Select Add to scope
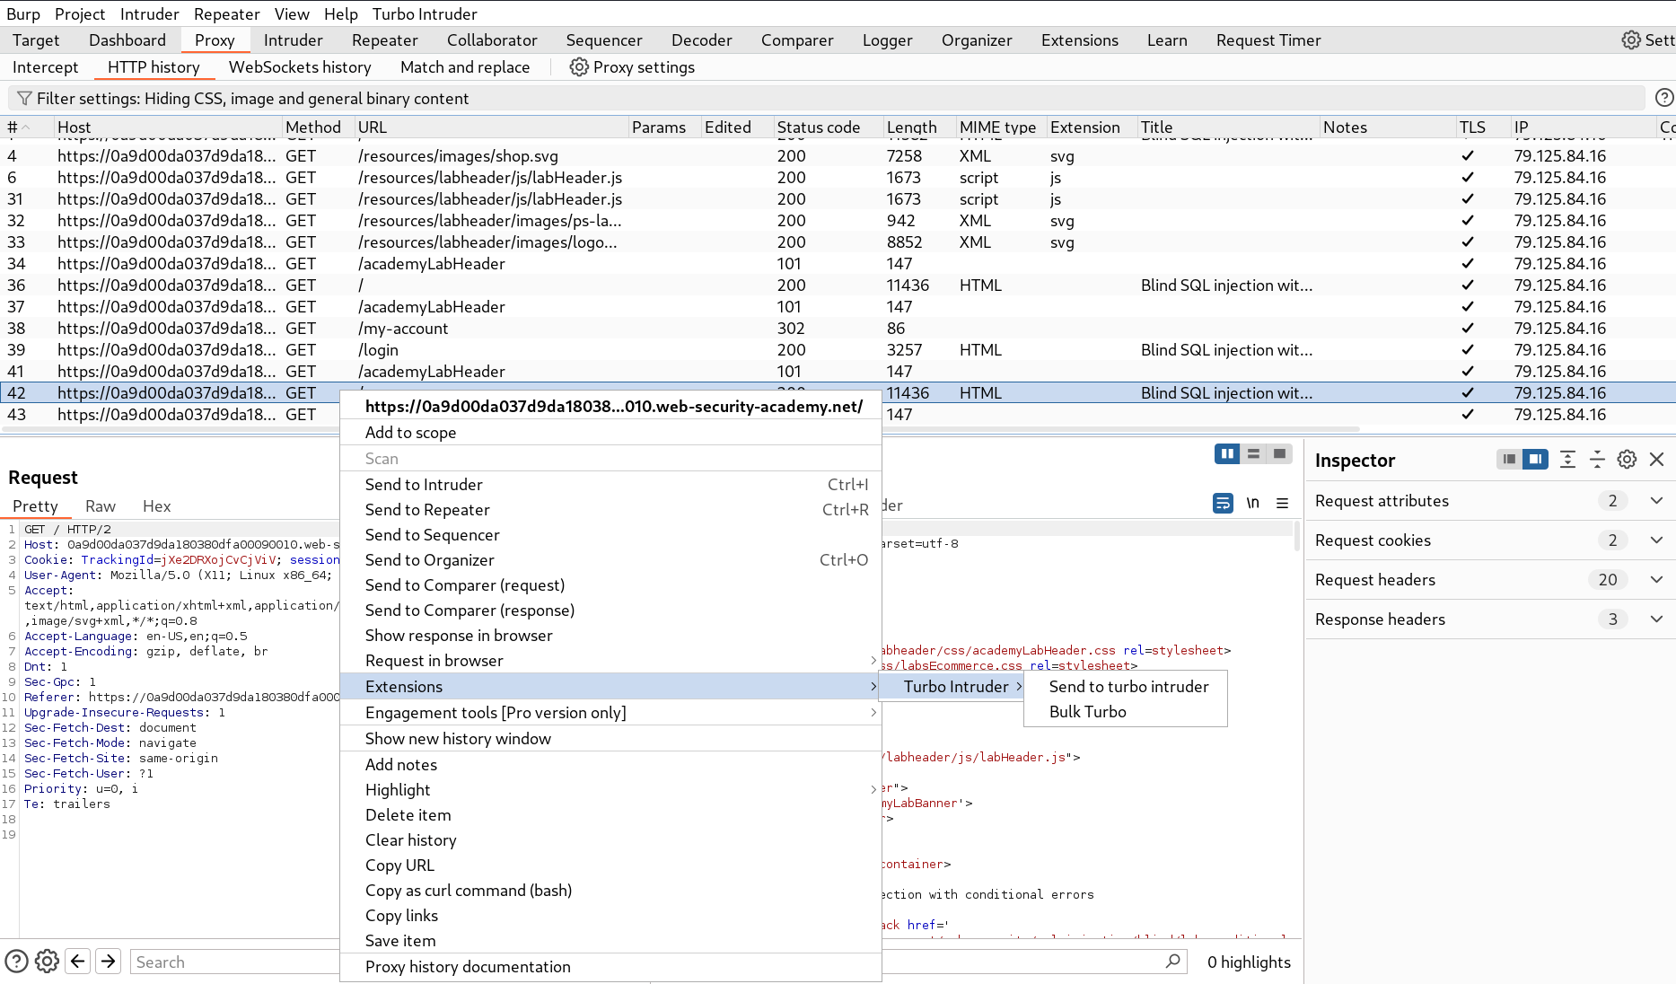1676x984 pixels. click(x=610, y=433)
